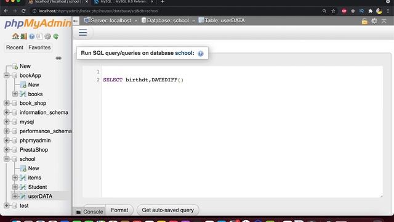The height and width of the screenshot is (222, 394).
Task: Click the phpMyAdmin Home icon
Action: tap(15, 36)
